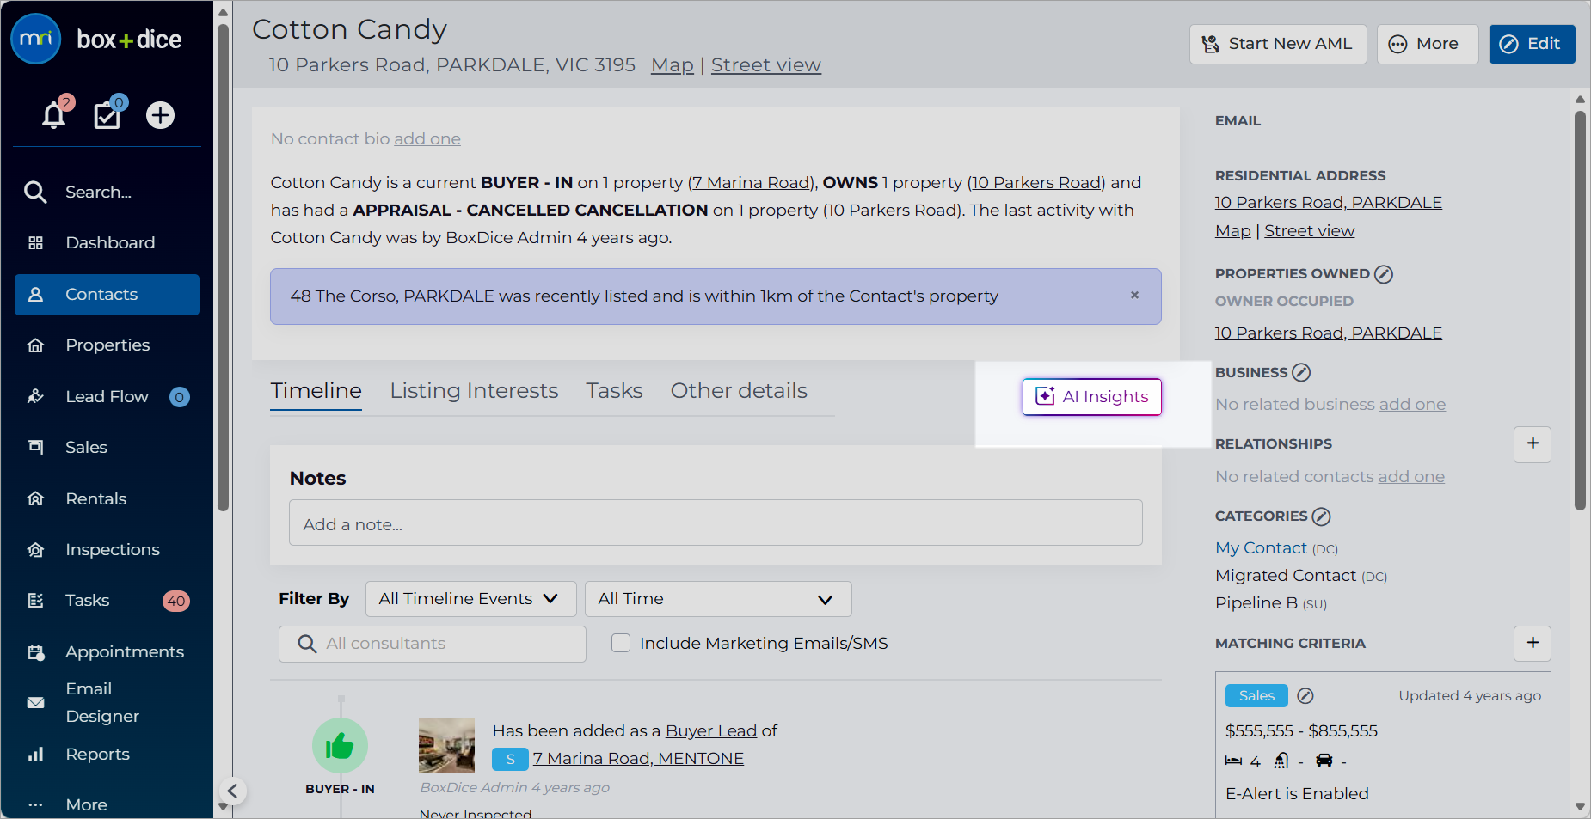Open the All Timeline Events dropdown
The image size is (1591, 819).
tap(470, 599)
